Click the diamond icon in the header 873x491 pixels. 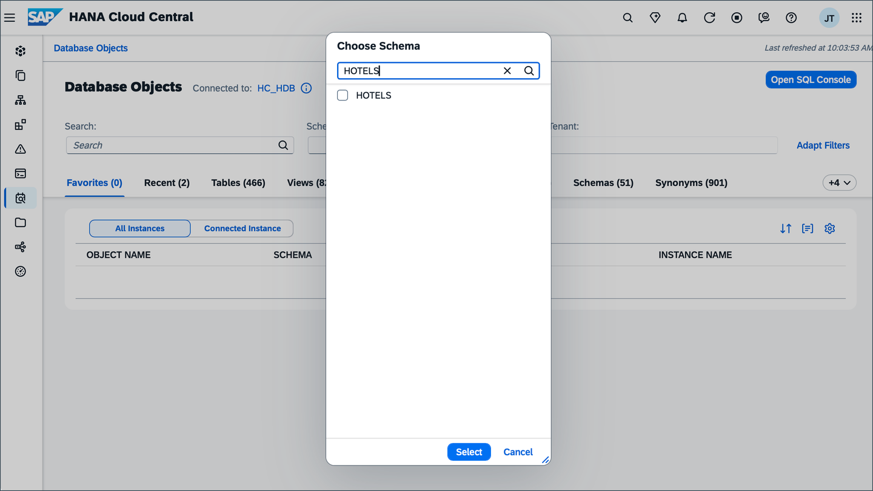(x=655, y=18)
